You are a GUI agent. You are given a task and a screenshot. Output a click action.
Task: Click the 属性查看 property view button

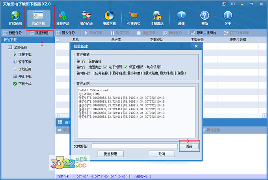click(x=211, y=130)
